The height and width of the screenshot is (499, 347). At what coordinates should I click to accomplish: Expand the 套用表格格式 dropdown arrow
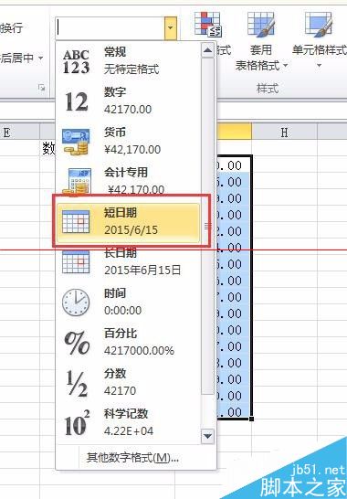pyautogui.click(x=285, y=66)
